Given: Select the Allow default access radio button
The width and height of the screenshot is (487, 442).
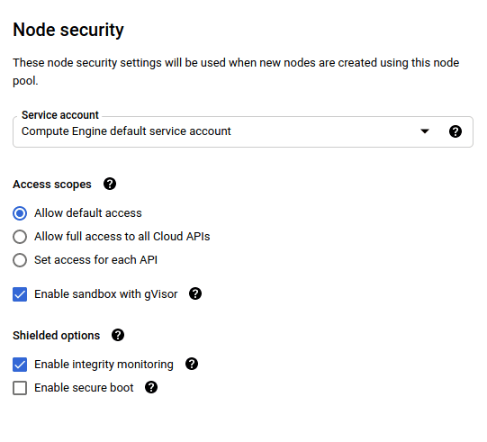Looking at the screenshot, I should click(x=20, y=213).
